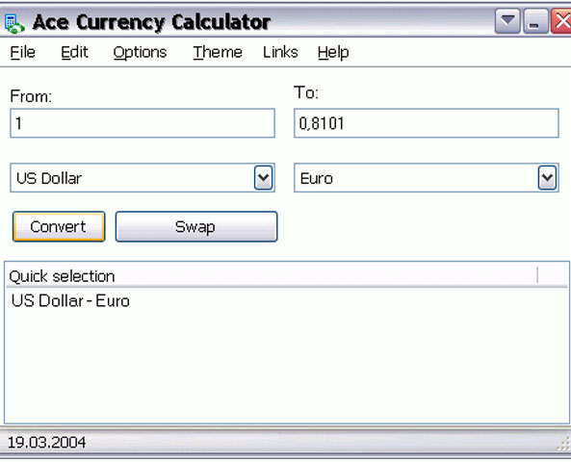The height and width of the screenshot is (462, 571).
Task: Expand the Euro currency dropdown arrow
Action: tap(547, 178)
